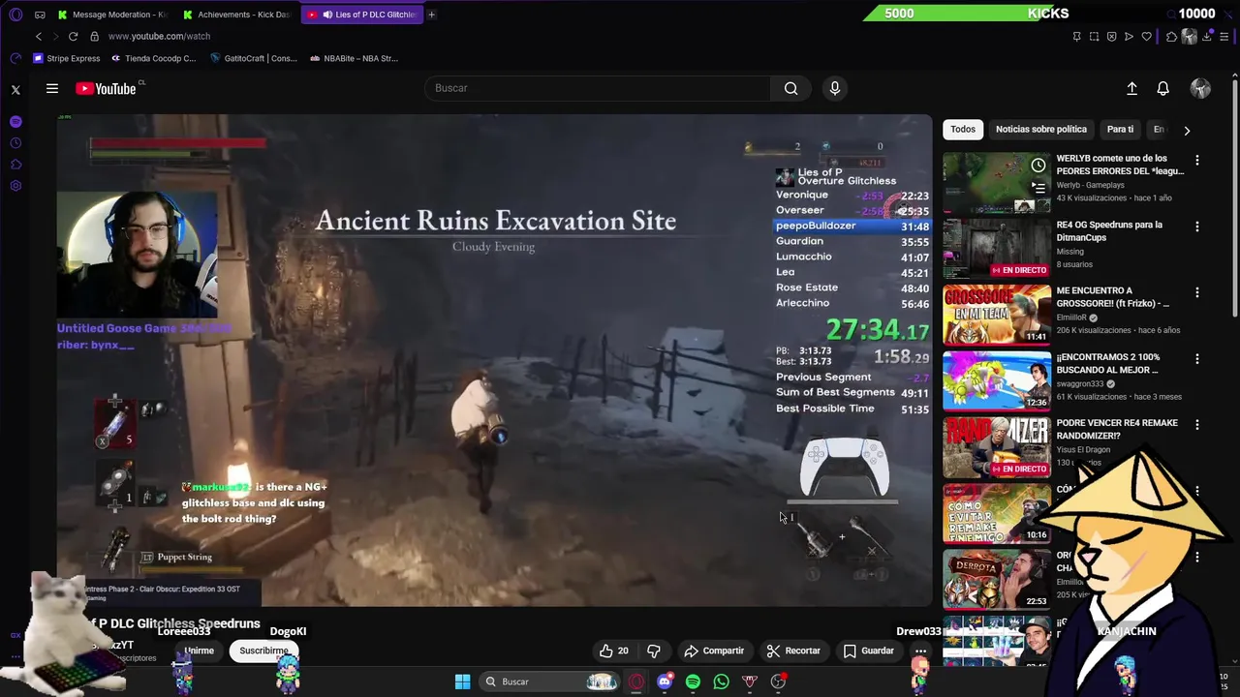Image resolution: width=1240 pixels, height=697 pixels.
Task: Click the address bar URL www.youtube.com/watch
Action: (x=159, y=36)
